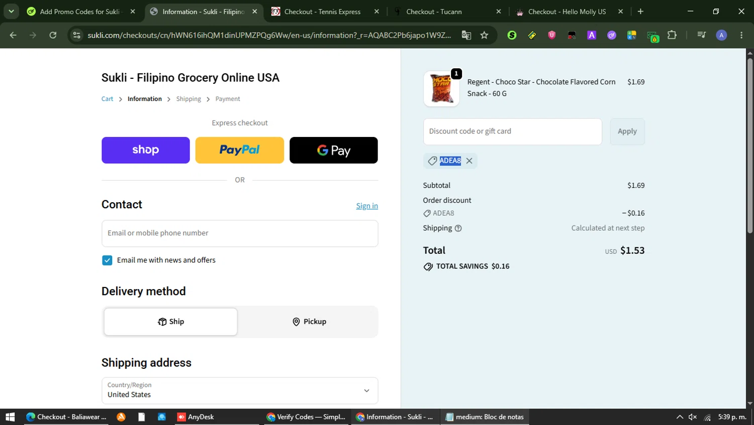
Task: Pay with PayPal express button
Action: [x=239, y=150]
